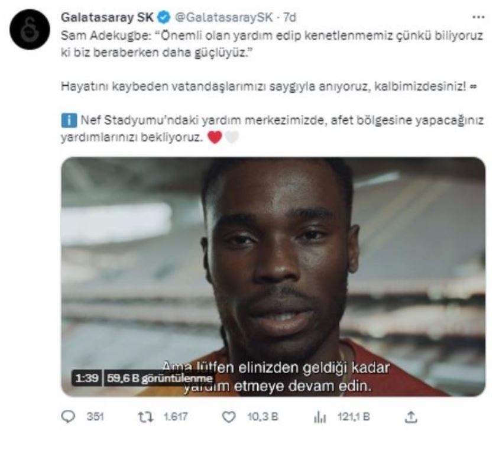Click the 10,3 B likes count

[x=263, y=416]
